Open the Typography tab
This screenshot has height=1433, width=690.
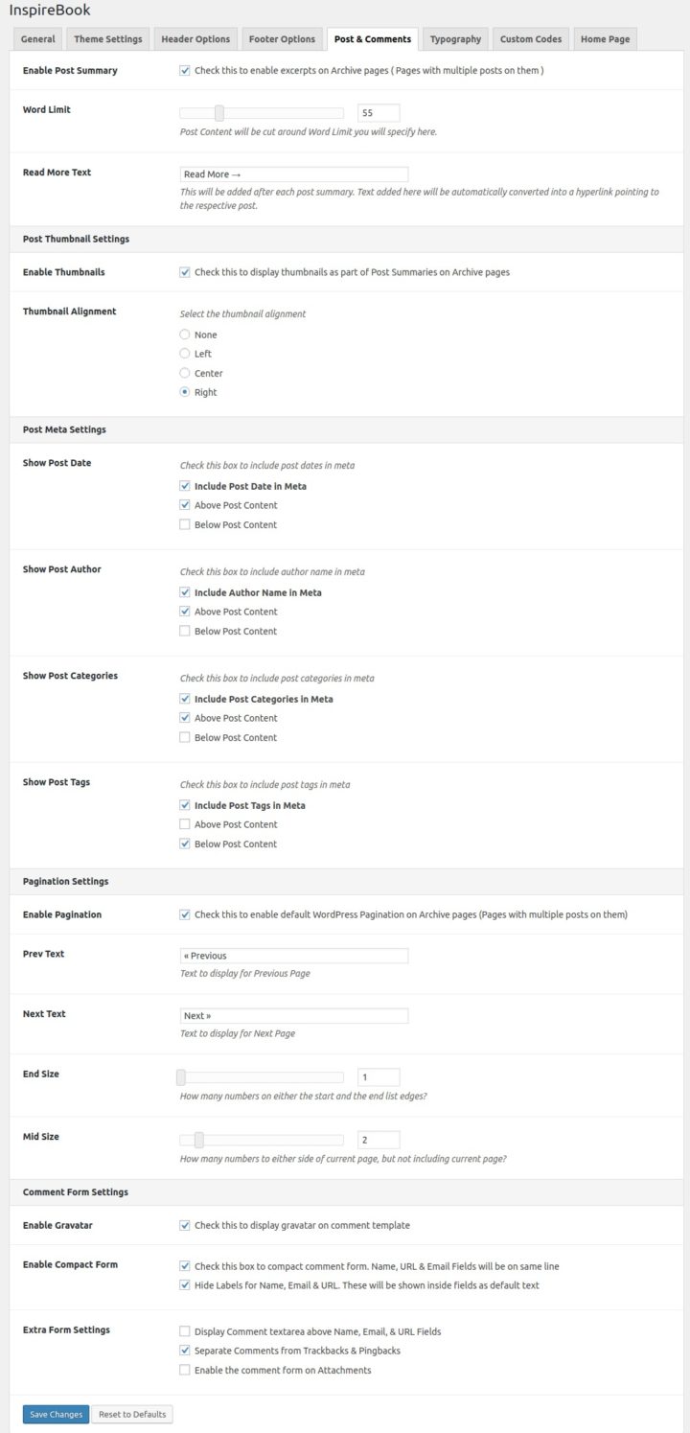[455, 39]
